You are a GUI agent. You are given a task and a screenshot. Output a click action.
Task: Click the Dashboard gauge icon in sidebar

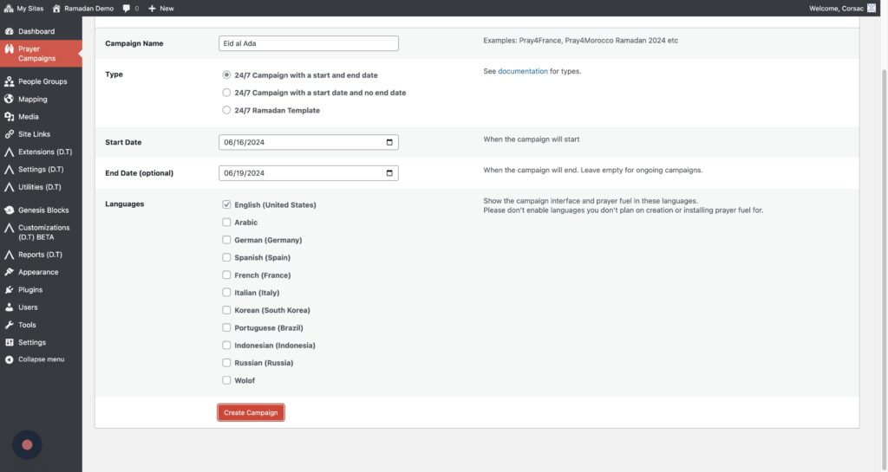(9, 31)
